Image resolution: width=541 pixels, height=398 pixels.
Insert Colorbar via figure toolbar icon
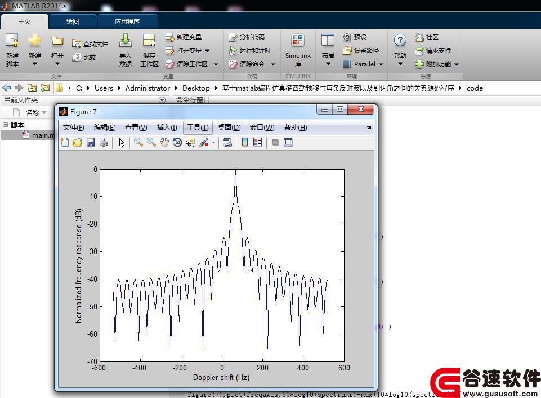tap(245, 142)
